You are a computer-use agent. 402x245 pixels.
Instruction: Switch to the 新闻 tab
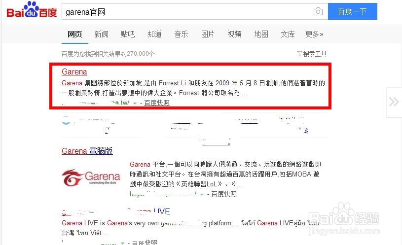pyautogui.click(x=101, y=34)
